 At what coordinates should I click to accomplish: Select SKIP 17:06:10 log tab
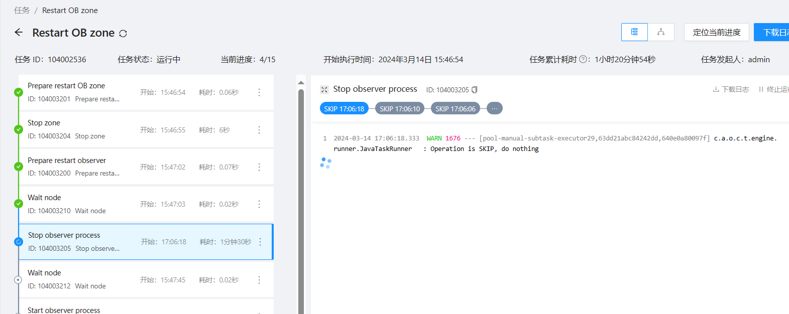[x=400, y=108]
